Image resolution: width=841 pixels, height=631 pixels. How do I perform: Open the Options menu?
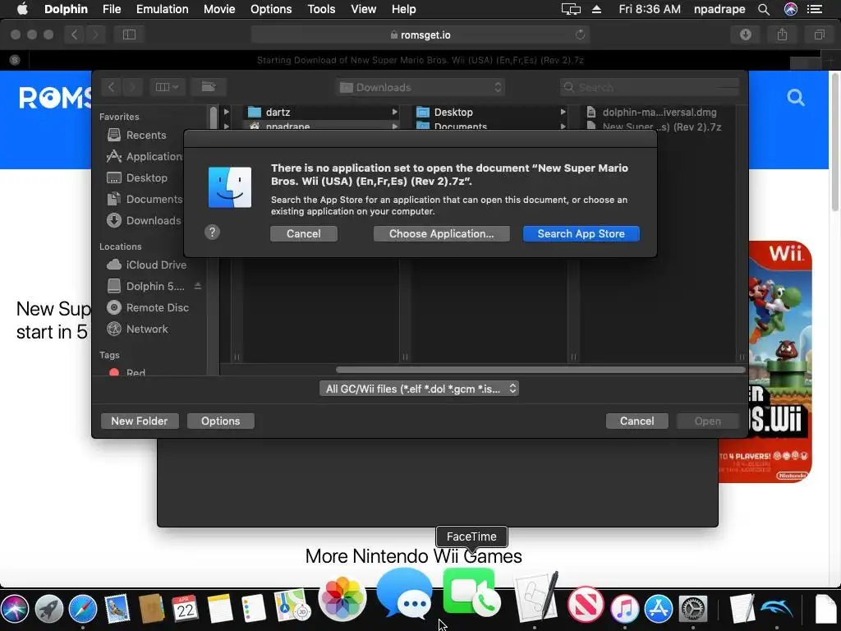271,9
